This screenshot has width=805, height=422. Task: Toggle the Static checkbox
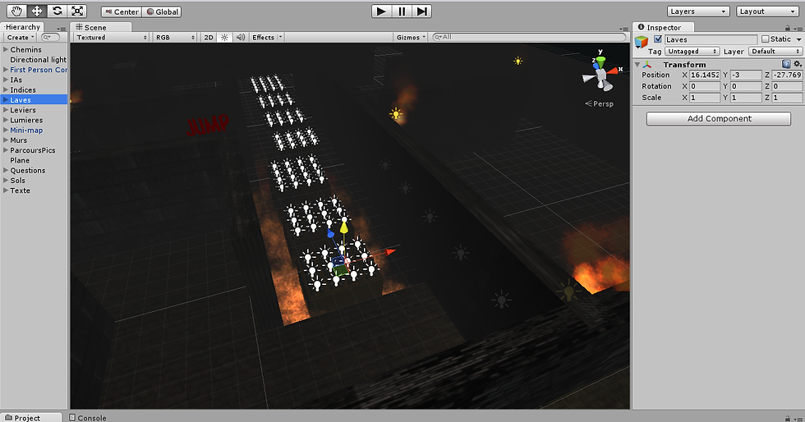tap(765, 39)
